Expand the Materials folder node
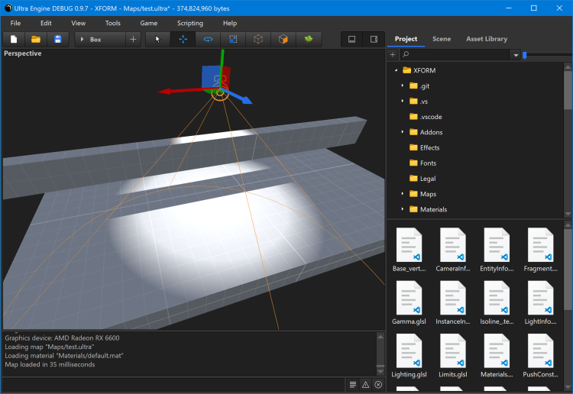 click(x=403, y=209)
